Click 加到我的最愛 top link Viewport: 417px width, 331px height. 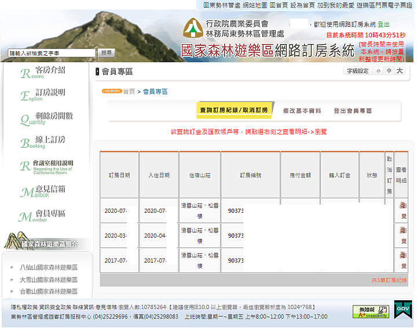(x=335, y=5)
